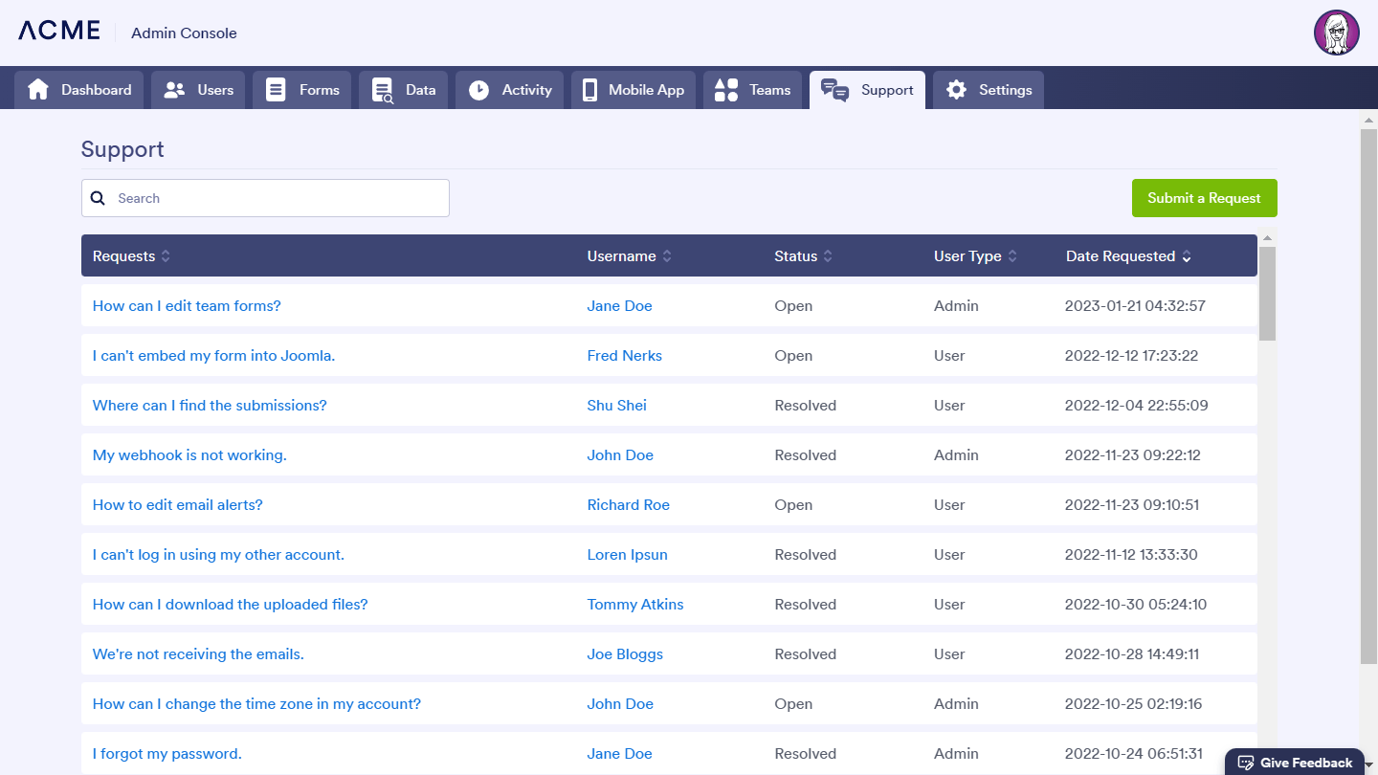This screenshot has height=775, width=1378.
Task: Open Fred Nerks user profile link
Action: [624, 356]
